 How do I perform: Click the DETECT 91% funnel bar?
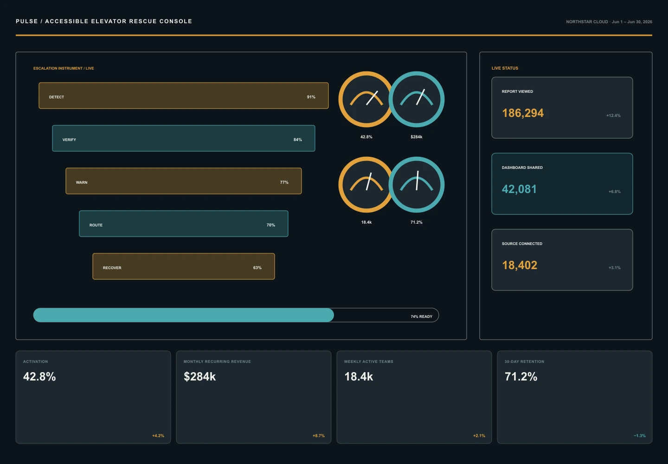click(x=184, y=96)
